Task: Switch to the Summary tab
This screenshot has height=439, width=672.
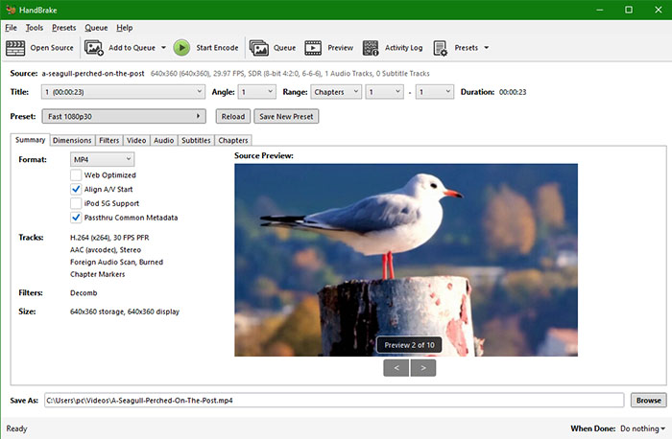Action: point(30,140)
